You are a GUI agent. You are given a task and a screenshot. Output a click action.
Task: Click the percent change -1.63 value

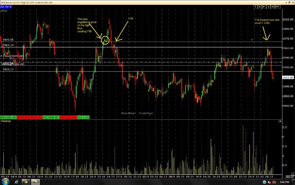(85, 117)
